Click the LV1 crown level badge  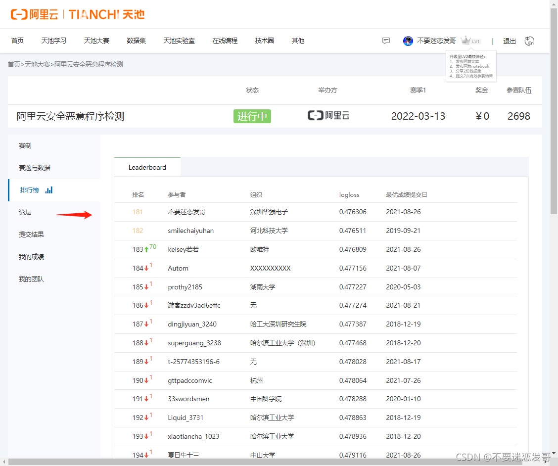click(x=470, y=41)
